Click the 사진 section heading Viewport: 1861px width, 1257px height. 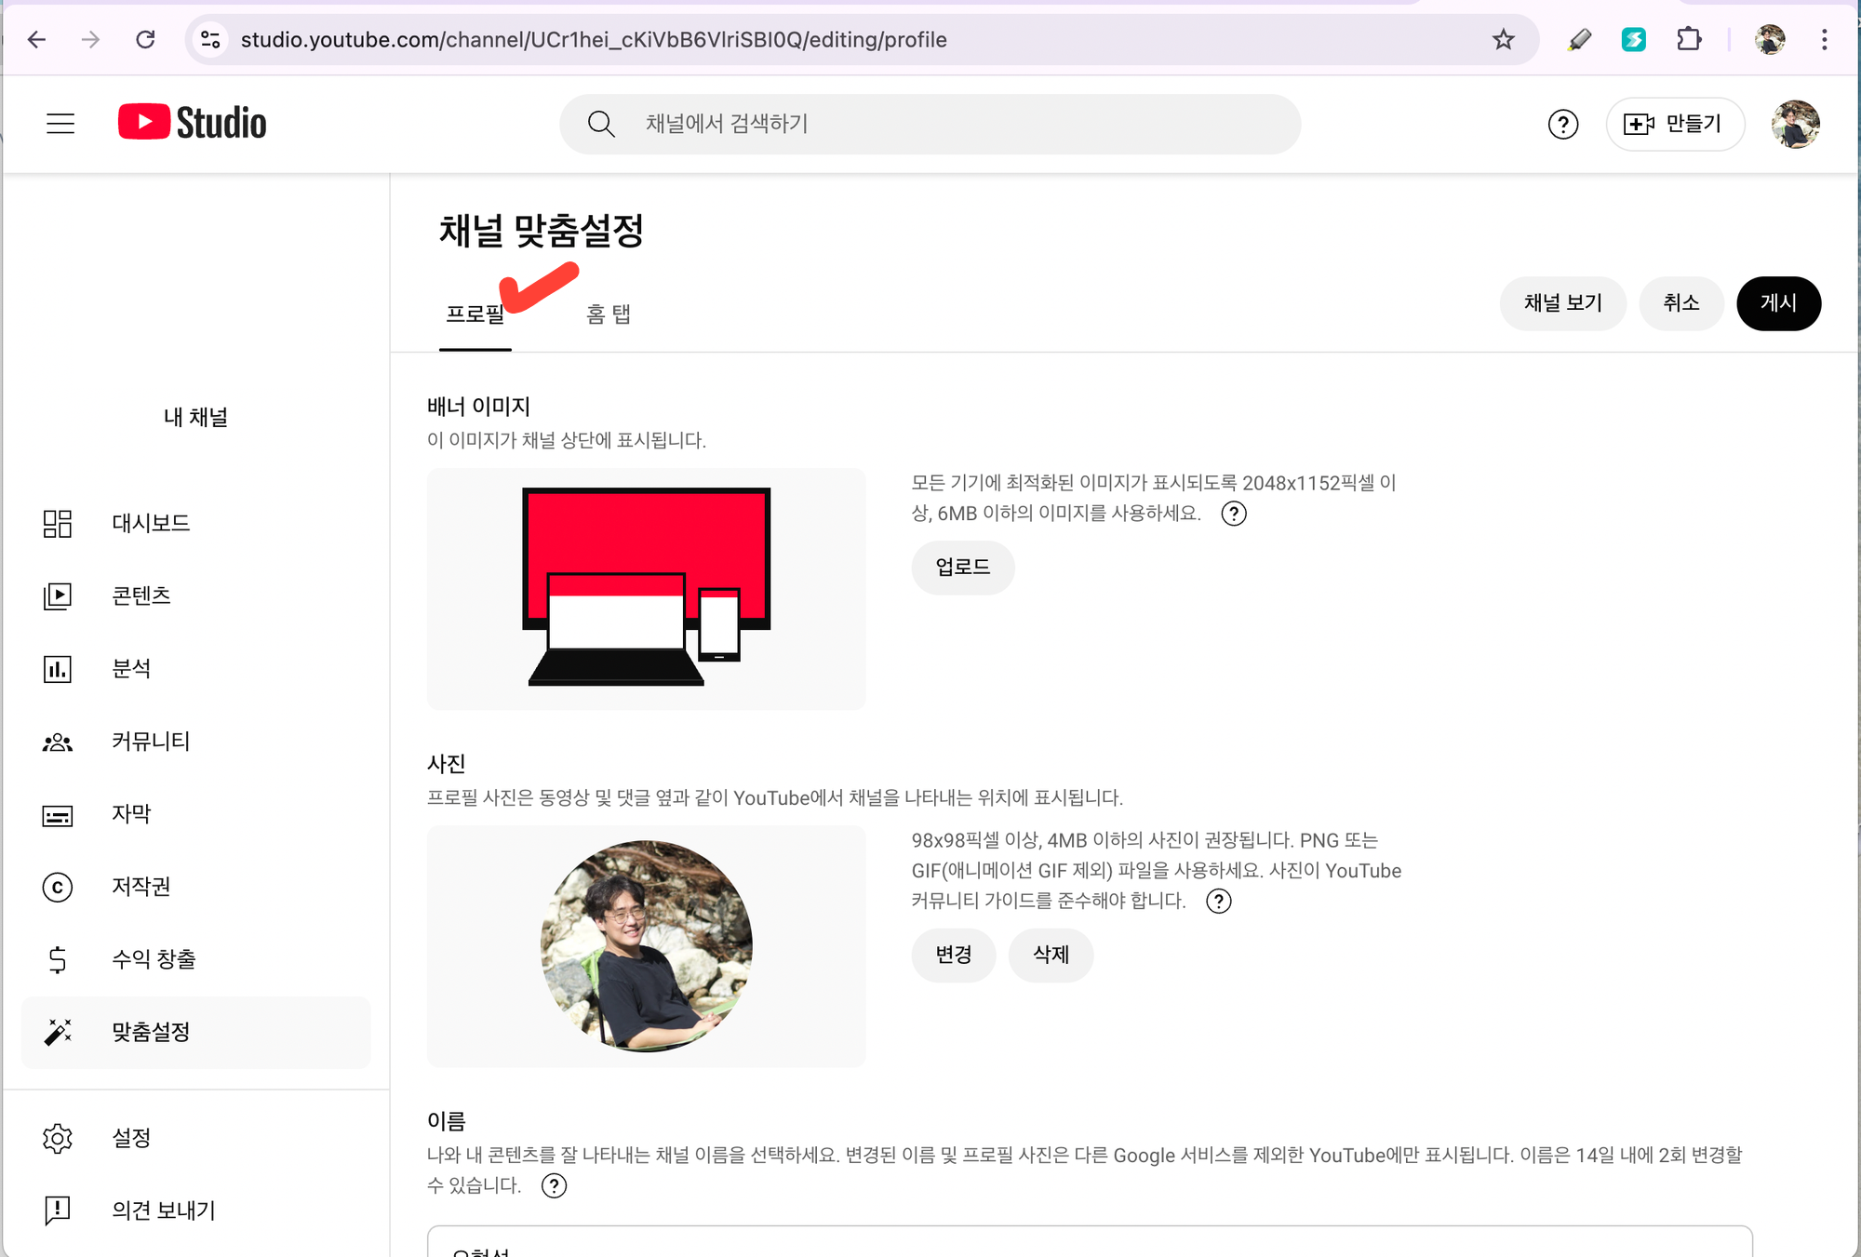point(446,764)
